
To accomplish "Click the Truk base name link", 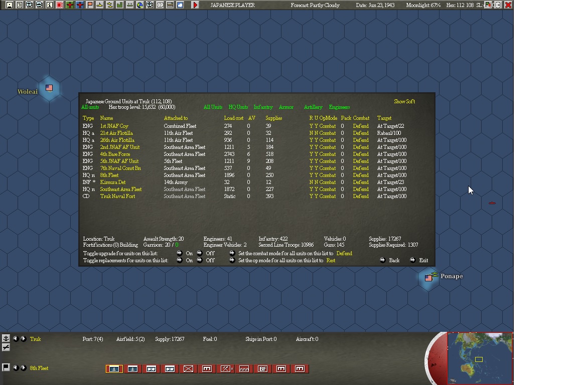I will (36, 339).
